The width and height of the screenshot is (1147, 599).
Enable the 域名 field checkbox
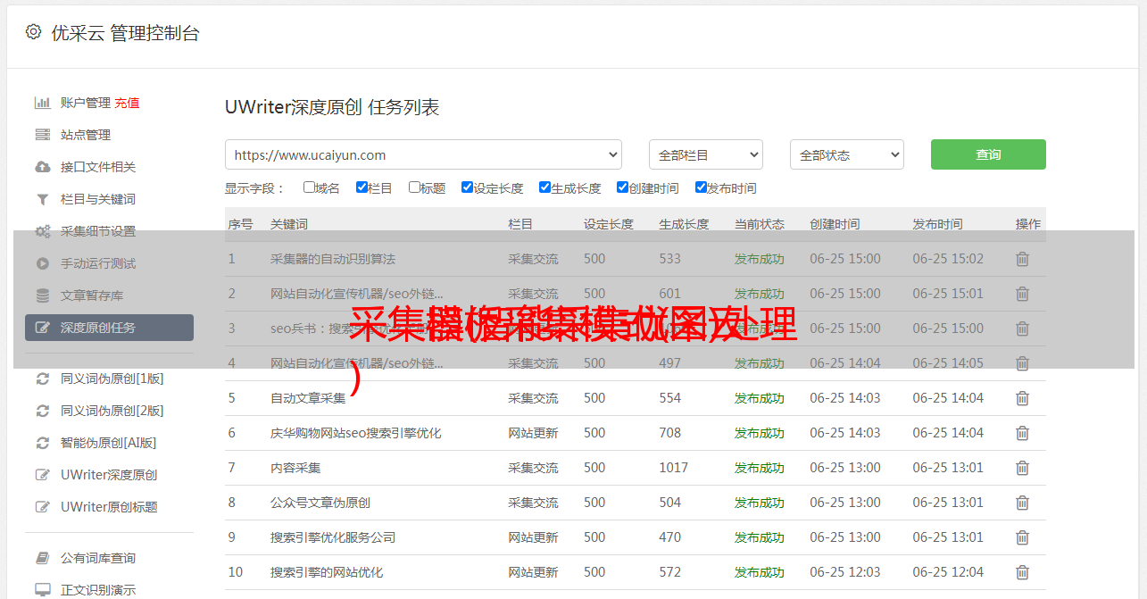click(x=309, y=187)
